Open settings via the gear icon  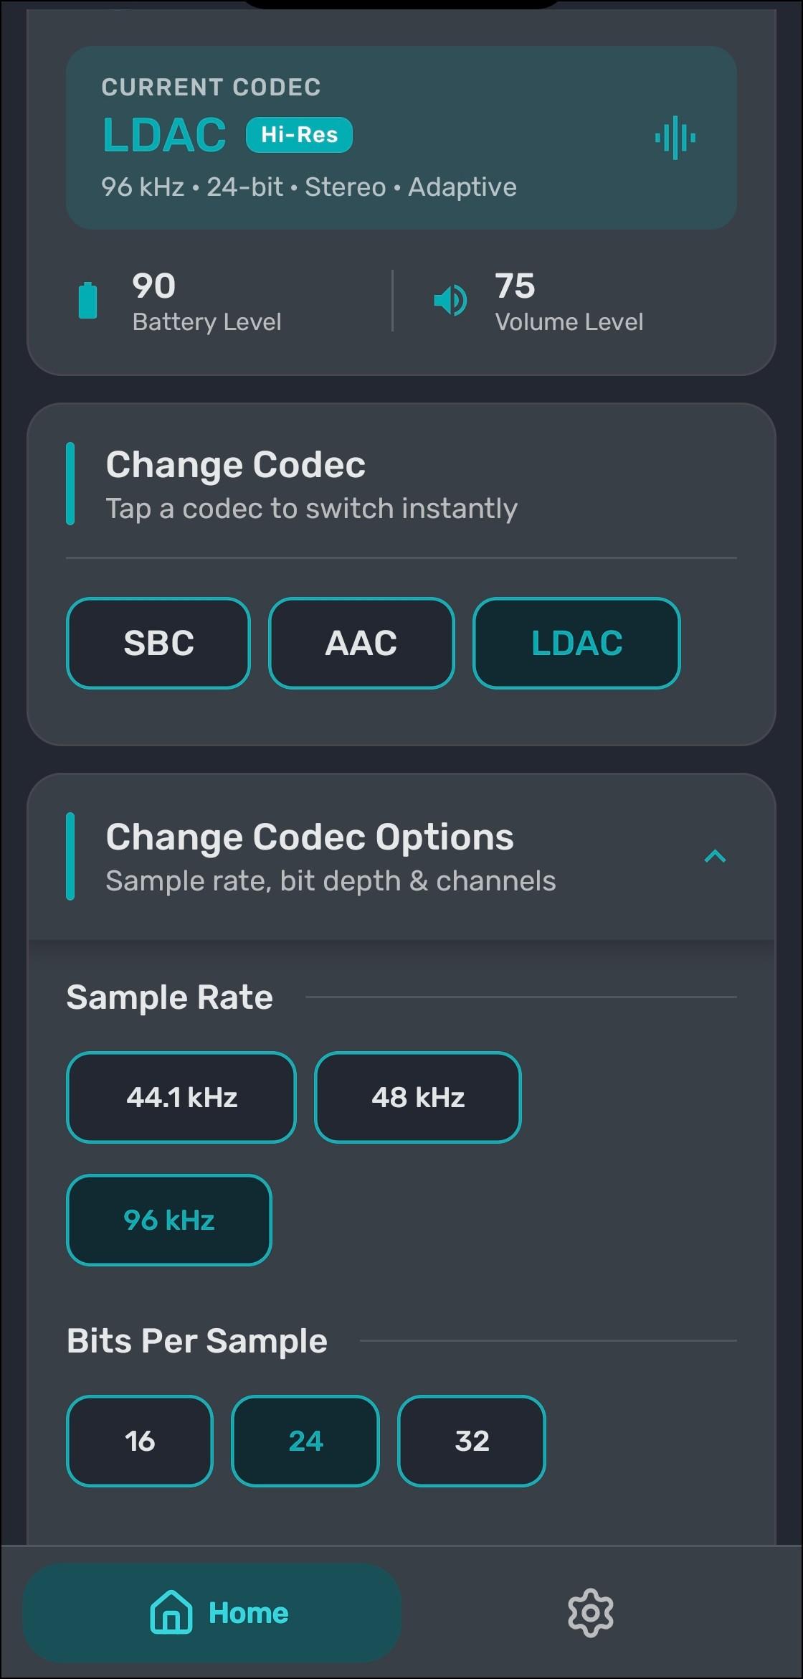point(590,1613)
